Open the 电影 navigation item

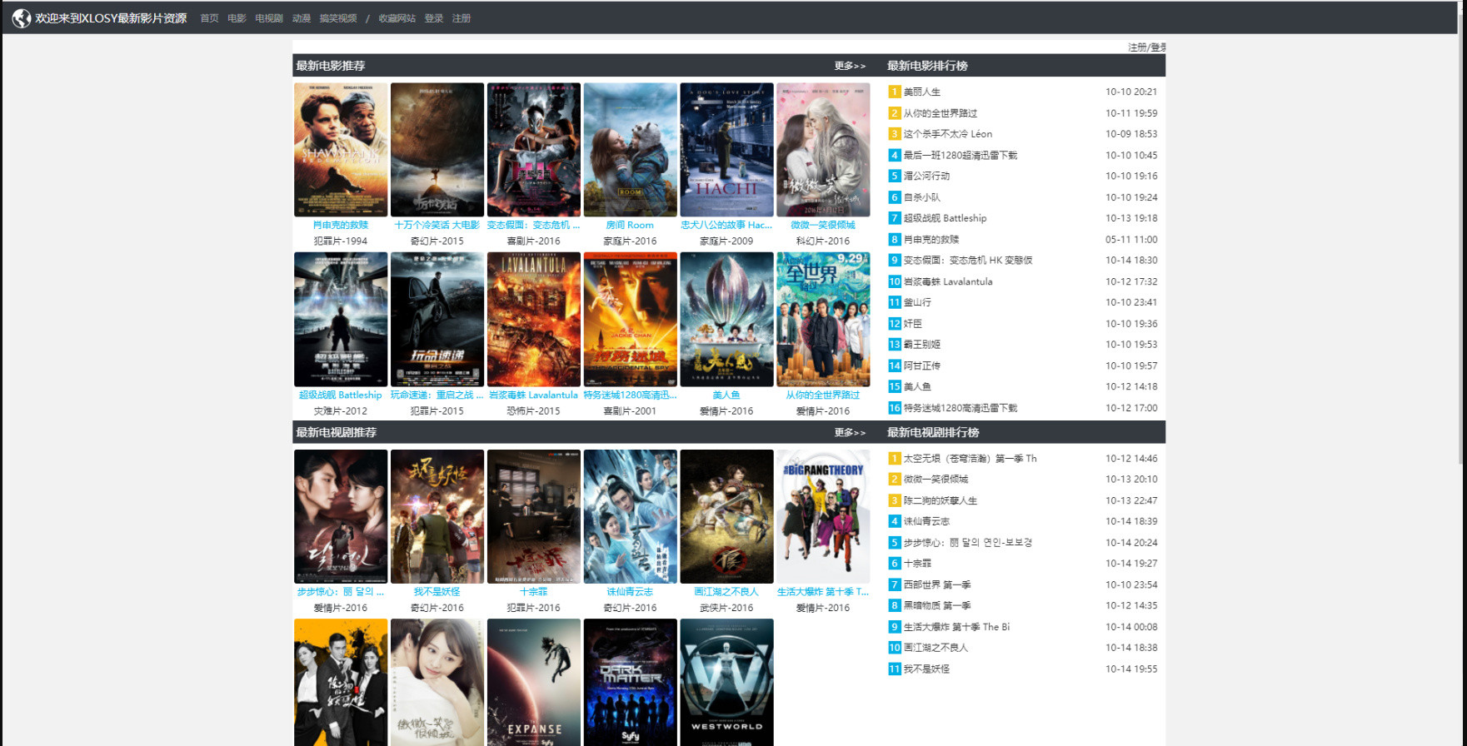pyautogui.click(x=237, y=18)
